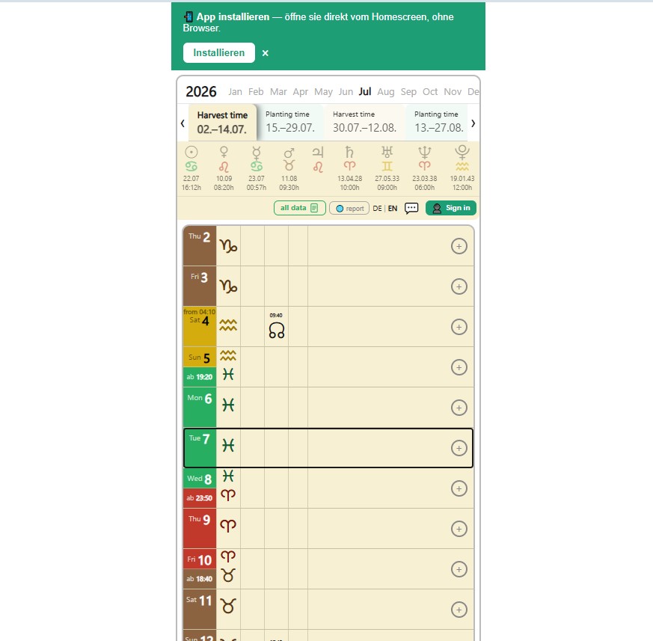Select the Jun month tab
Viewport: 653px width, 641px height.
(x=346, y=92)
